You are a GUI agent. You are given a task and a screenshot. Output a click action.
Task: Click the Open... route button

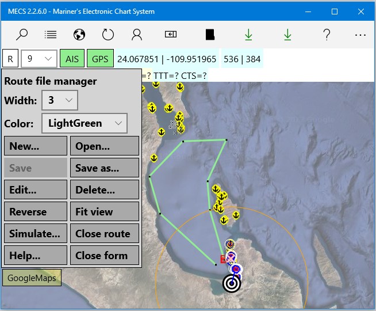pyautogui.click(x=105, y=146)
